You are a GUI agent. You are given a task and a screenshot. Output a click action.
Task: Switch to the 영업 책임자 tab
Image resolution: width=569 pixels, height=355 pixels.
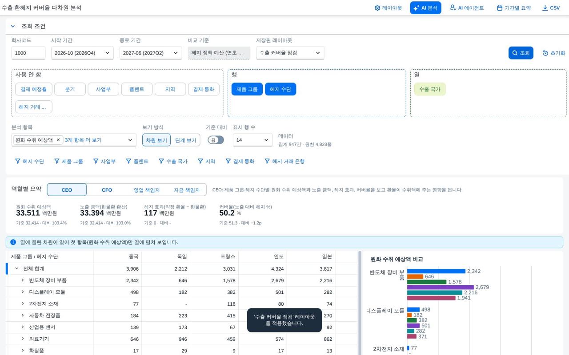(x=147, y=189)
